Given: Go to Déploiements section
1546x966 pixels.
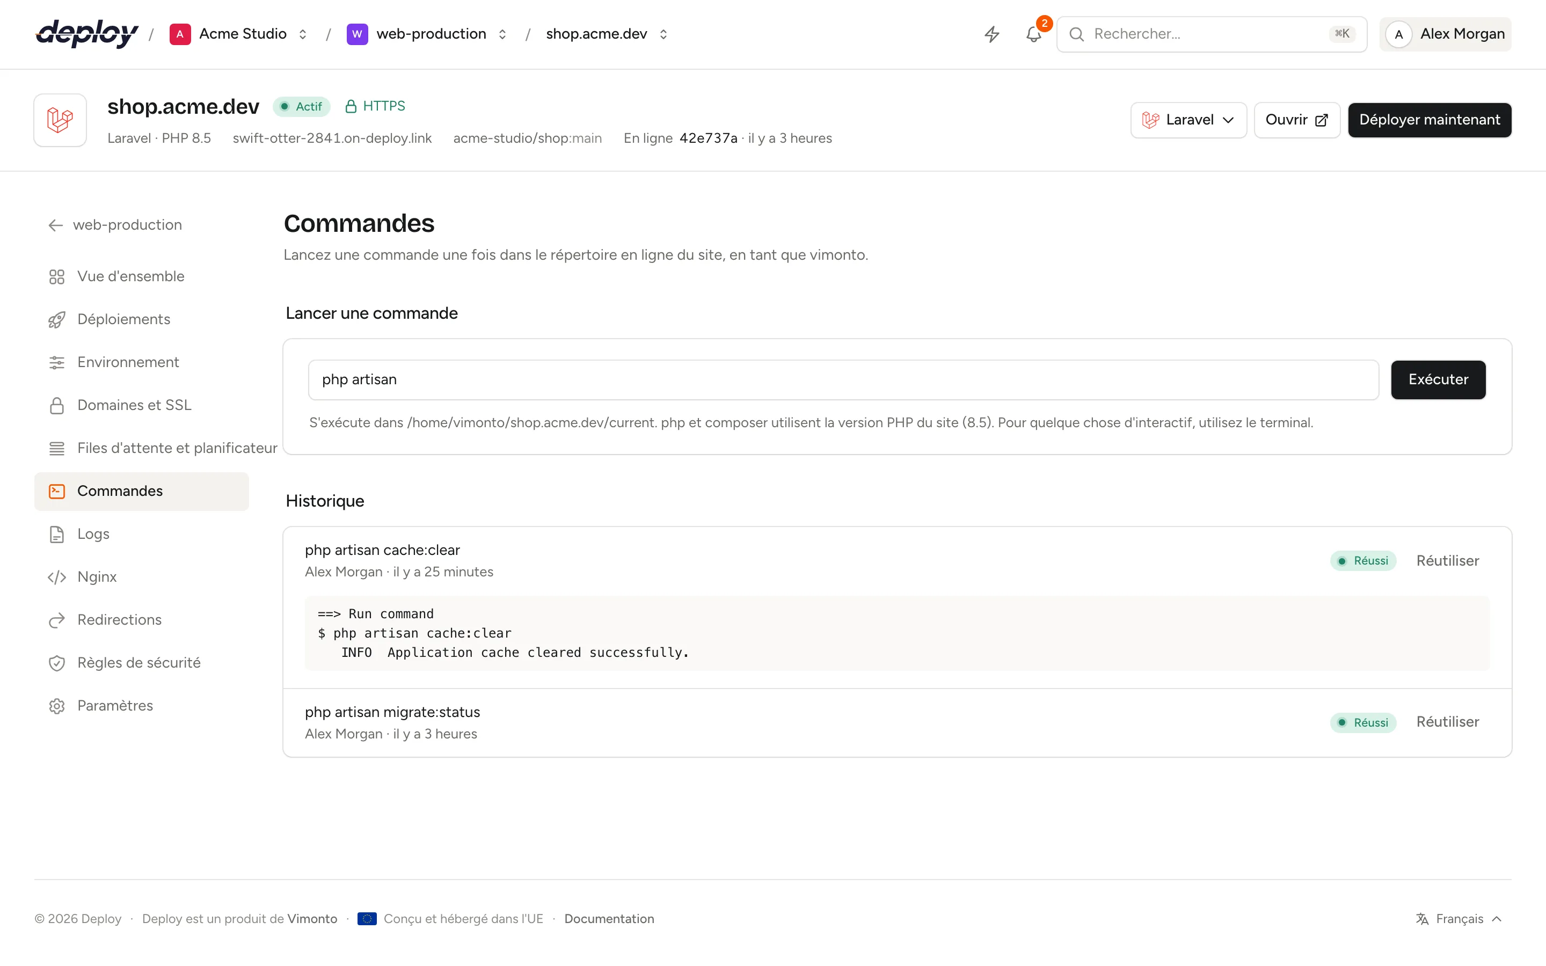Looking at the screenshot, I should click(142, 319).
